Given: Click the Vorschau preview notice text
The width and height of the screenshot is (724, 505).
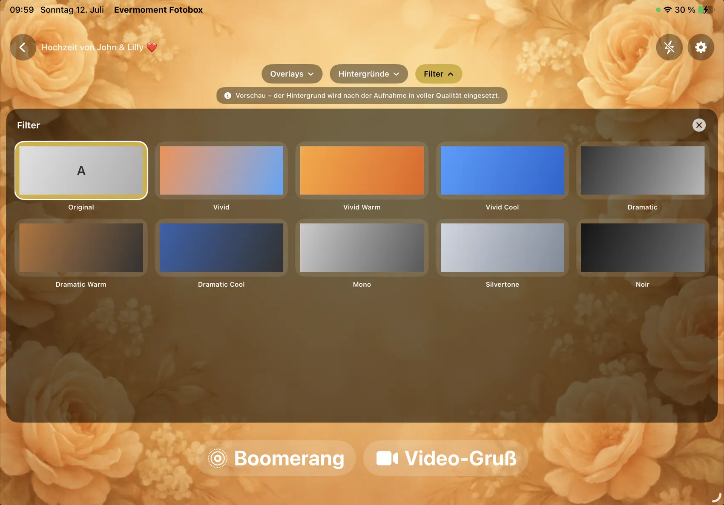Looking at the screenshot, I should coord(368,96).
